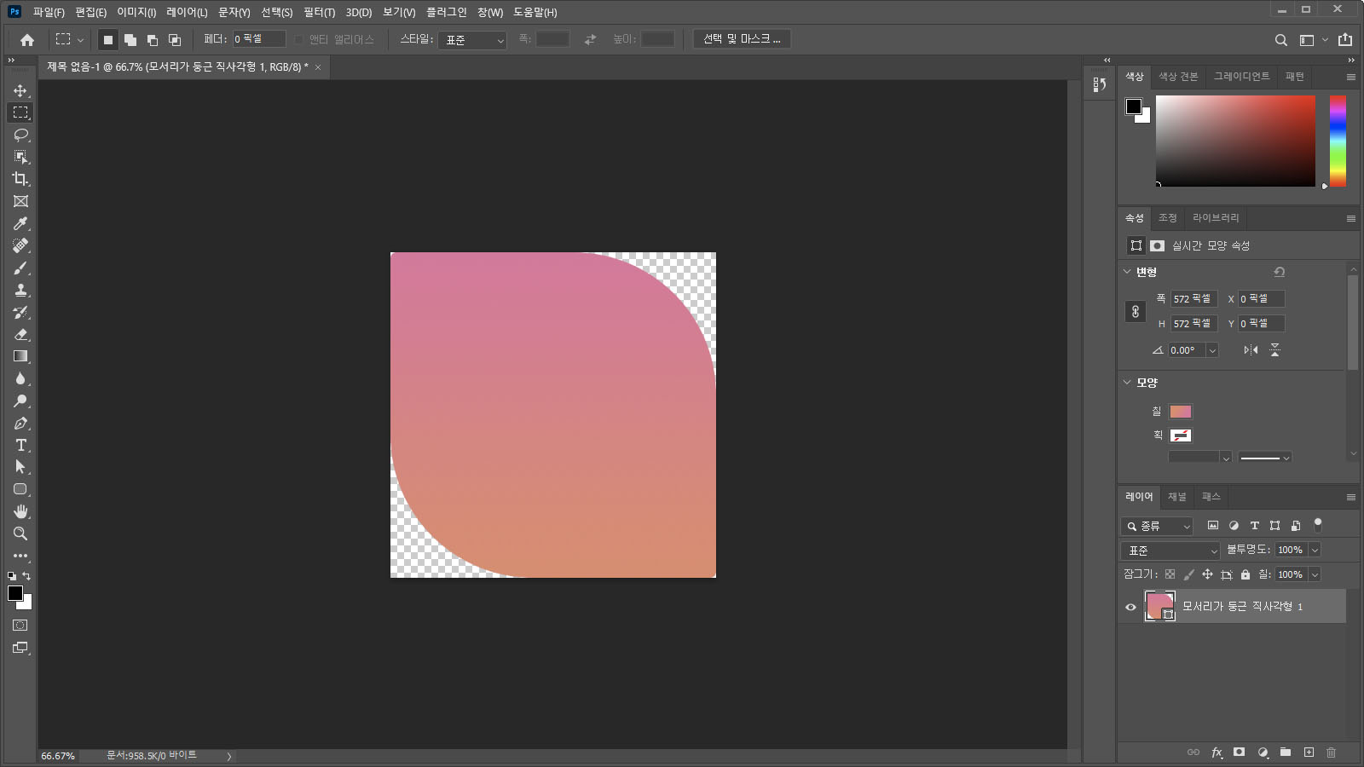
Task: Select the Eraser tool
Action: 20,334
